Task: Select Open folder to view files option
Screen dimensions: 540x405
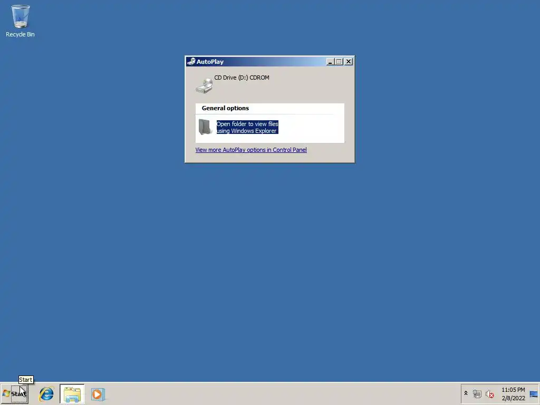Action: tap(247, 127)
